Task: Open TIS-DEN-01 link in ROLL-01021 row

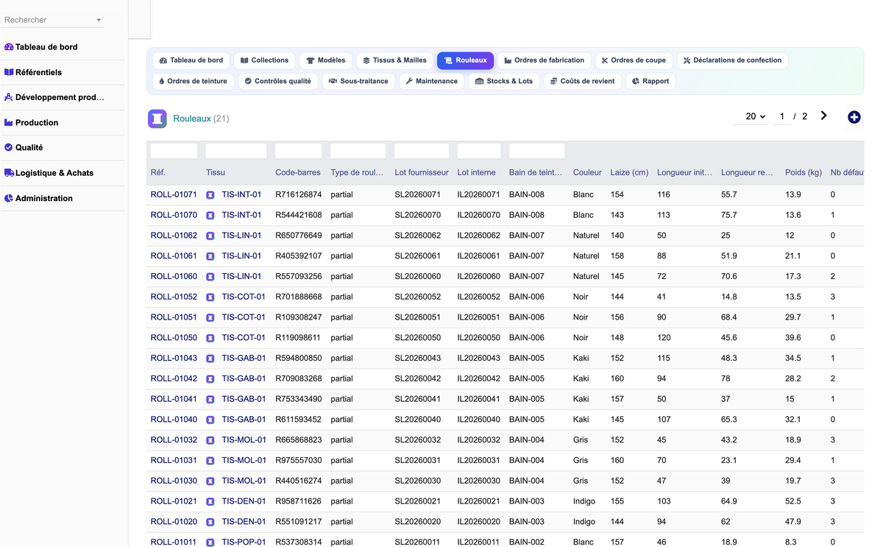Action: (x=244, y=501)
